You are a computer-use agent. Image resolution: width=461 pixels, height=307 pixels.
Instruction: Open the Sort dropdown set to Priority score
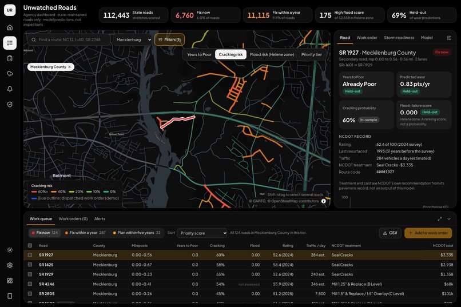pyautogui.click(x=202, y=233)
